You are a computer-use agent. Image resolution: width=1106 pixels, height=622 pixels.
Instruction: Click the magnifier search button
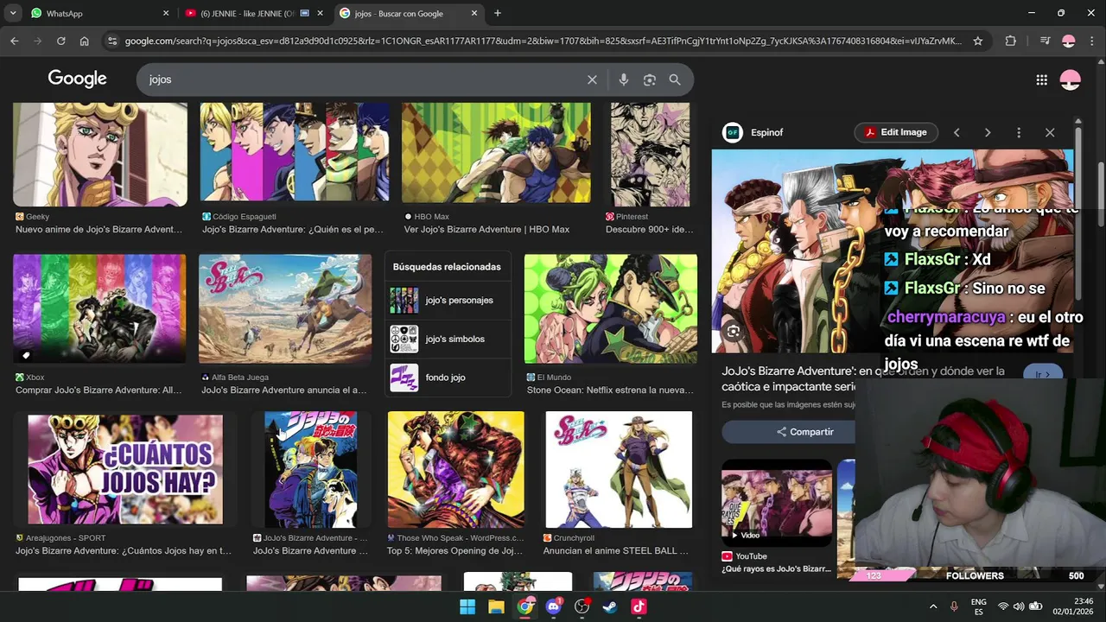pos(675,79)
